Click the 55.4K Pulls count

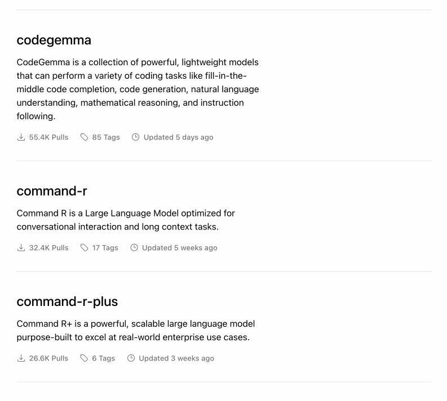(x=48, y=137)
